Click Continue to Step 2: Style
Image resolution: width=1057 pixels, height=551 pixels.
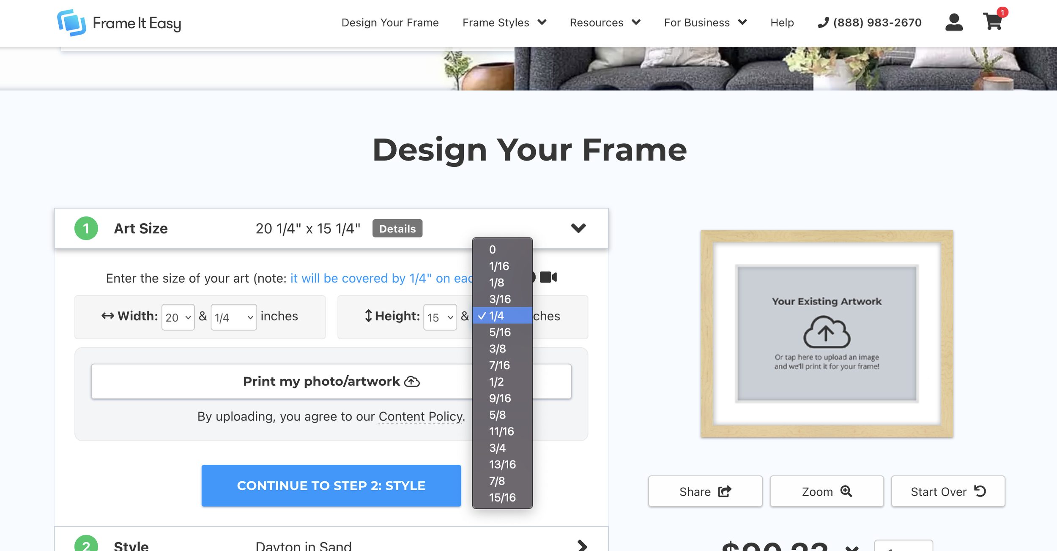coord(331,486)
